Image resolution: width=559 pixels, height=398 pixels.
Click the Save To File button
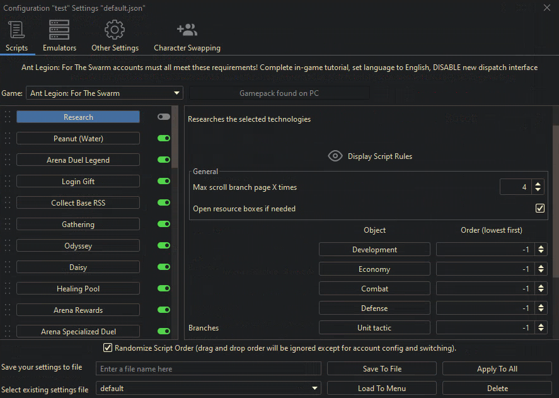point(382,369)
